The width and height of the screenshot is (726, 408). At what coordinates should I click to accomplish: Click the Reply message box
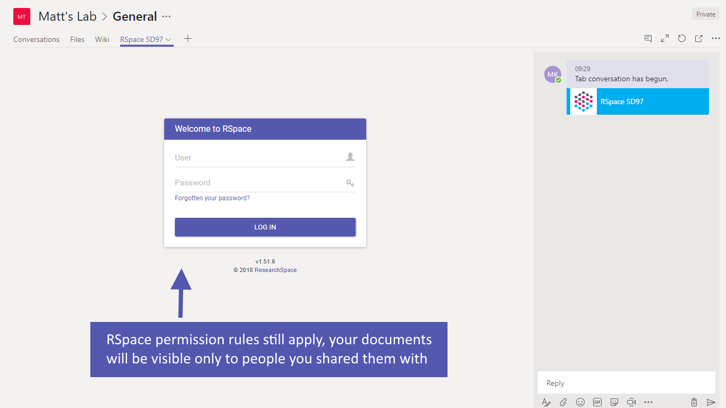(x=627, y=383)
